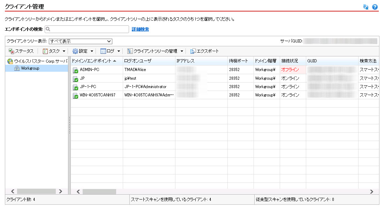The image size is (384, 211).
Task: Click the ステータス toolbar button
Action: click(x=21, y=51)
